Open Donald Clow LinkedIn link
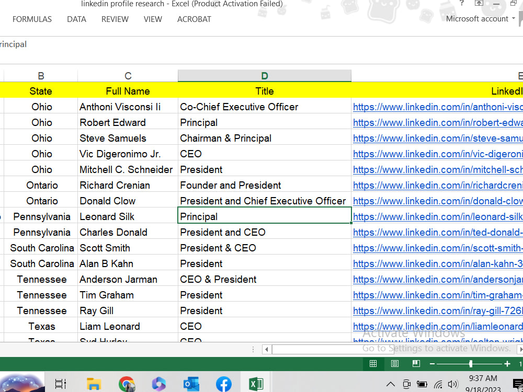Viewport: 523px width, 392px height. 438,201
